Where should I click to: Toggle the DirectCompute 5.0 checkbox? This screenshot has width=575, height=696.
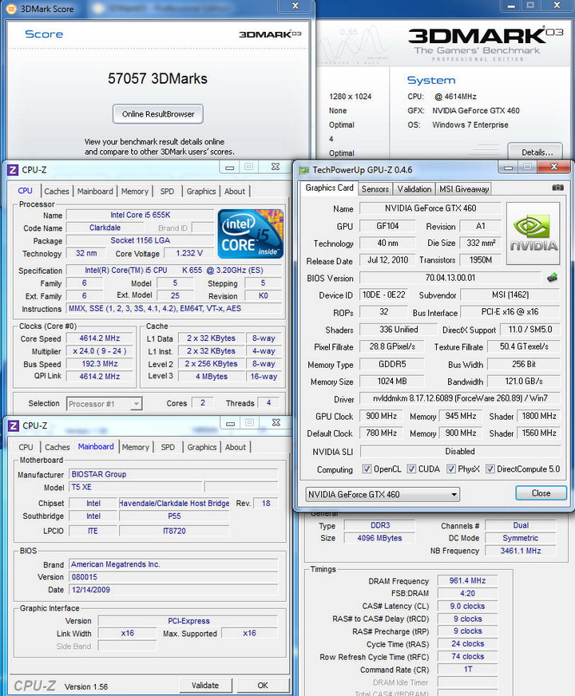pos(490,469)
